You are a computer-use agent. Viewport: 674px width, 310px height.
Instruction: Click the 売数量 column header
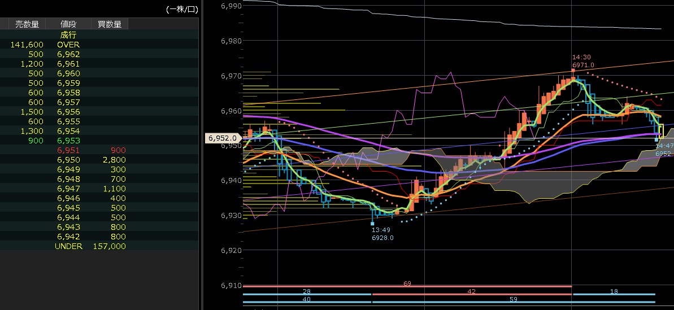point(27,24)
